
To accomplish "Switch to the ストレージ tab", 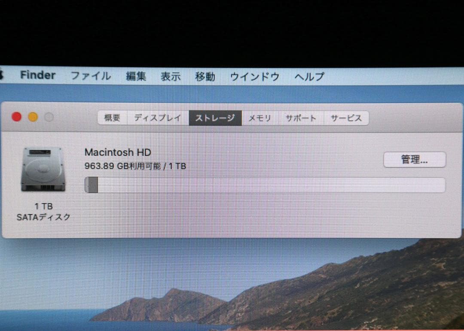I will (215, 117).
